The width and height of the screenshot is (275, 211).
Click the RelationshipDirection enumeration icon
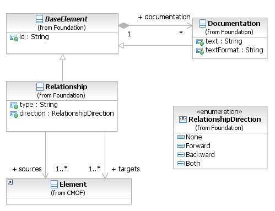coord(183,120)
